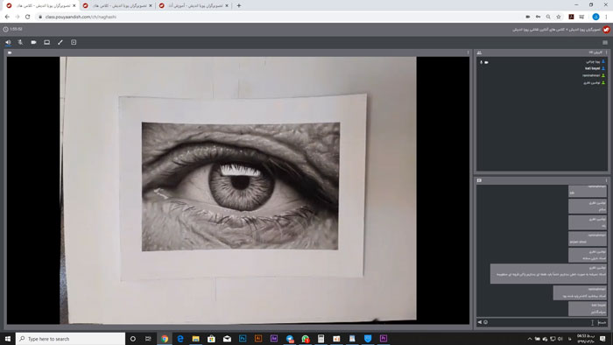
Task: Click the session timer clock icon
Action: click(5, 29)
